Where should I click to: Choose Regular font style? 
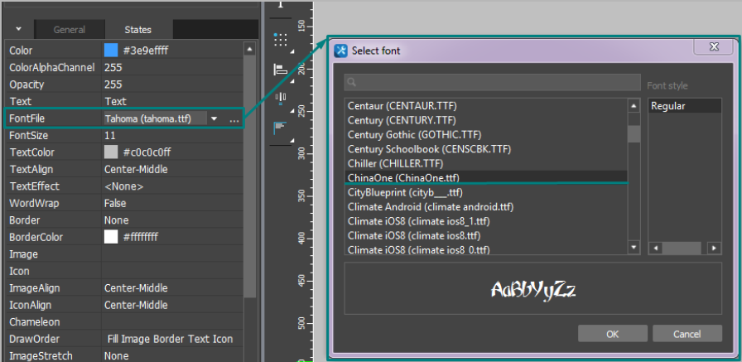(x=684, y=106)
